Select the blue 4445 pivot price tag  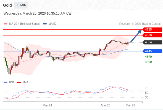pos(152,51)
